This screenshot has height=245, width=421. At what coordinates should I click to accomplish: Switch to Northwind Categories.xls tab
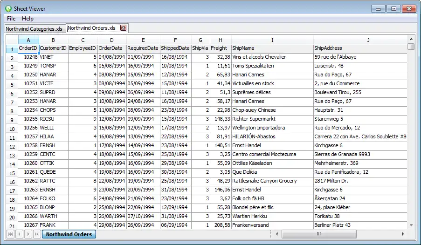34,29
